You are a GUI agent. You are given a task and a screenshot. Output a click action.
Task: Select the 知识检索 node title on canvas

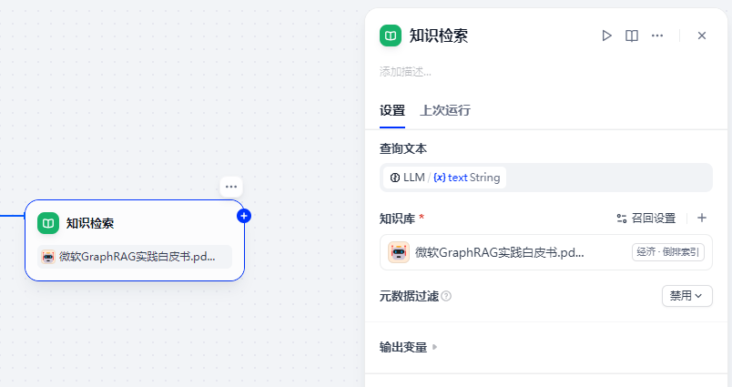click(90, 223)
